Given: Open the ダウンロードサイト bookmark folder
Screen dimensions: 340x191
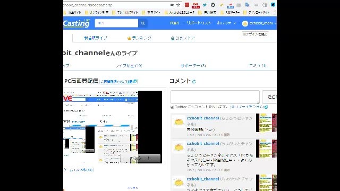Looking at the screenshot, I should 257,13.
